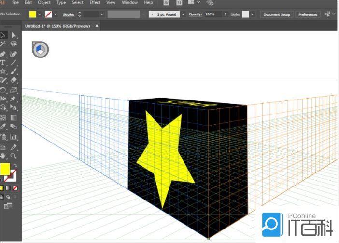Click the Opacity 100% input field
This screenshot has width=339, height=243.
(211, 14)
